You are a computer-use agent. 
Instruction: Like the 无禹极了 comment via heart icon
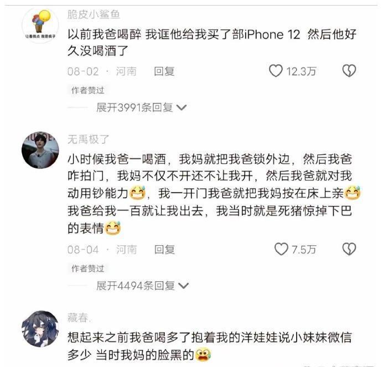click(x=281, y=249)
